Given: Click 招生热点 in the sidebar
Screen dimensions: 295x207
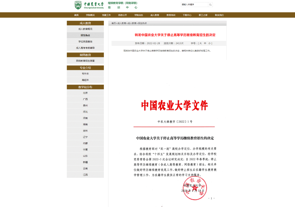Looking at the screenshot, I should click(x=85, y=35).
